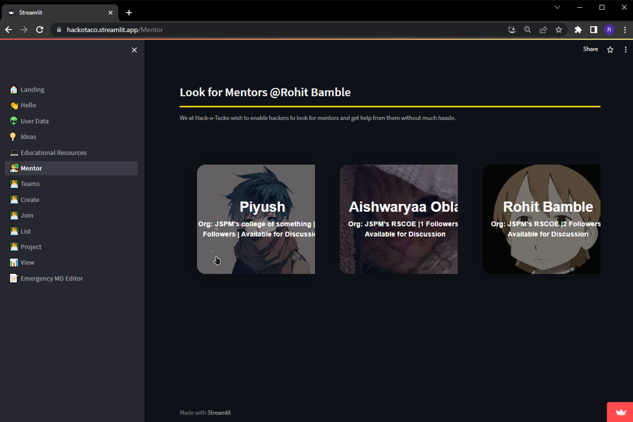Viewport: 633px width, 422px height.
Task: Open the Chrome three-dot menu
Action: tap(625, 30)
